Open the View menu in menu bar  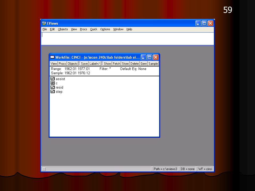coord(74,29)
